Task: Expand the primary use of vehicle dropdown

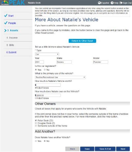Action: [60, 77]
